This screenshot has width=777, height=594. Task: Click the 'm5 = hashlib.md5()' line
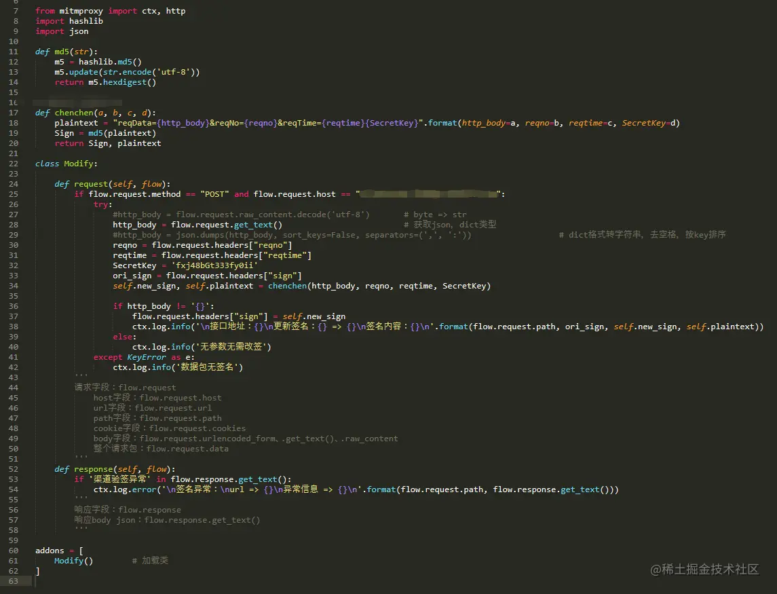click(x=98, y=62)
